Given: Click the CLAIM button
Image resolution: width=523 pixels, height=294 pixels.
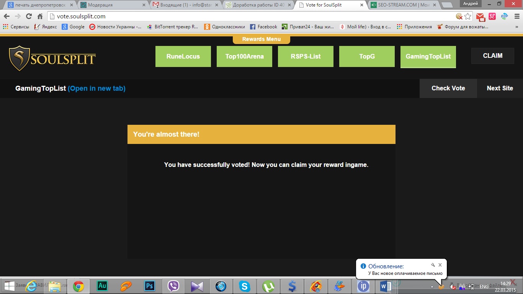Looking at the screenshot, I should (x=493, y=56).
